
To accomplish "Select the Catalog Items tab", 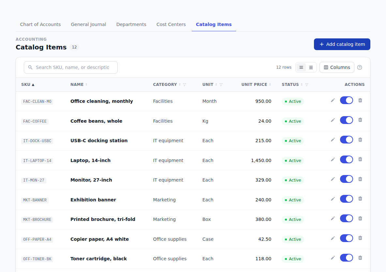I will coord(214,24).
